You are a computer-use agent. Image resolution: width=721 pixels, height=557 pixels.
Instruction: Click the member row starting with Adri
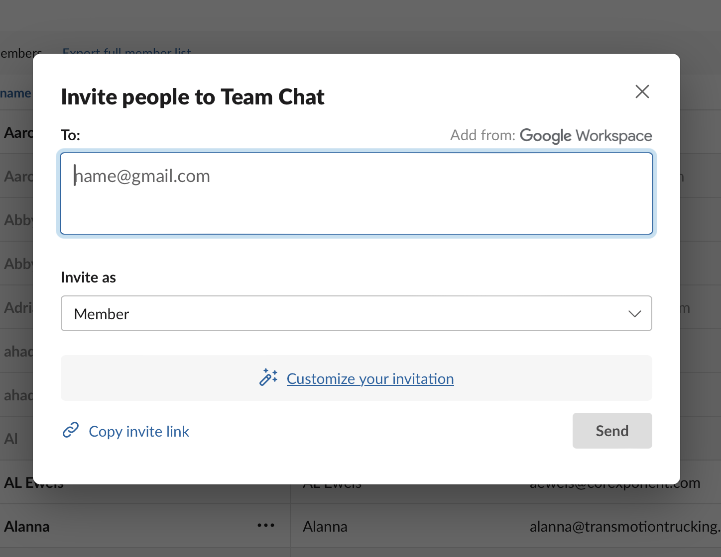pyautogui.click(x=17, y=307)
